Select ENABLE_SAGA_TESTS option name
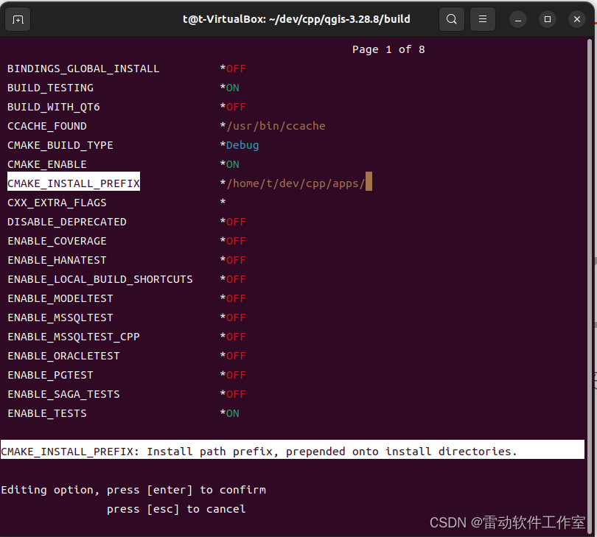 tap(63, 394)
